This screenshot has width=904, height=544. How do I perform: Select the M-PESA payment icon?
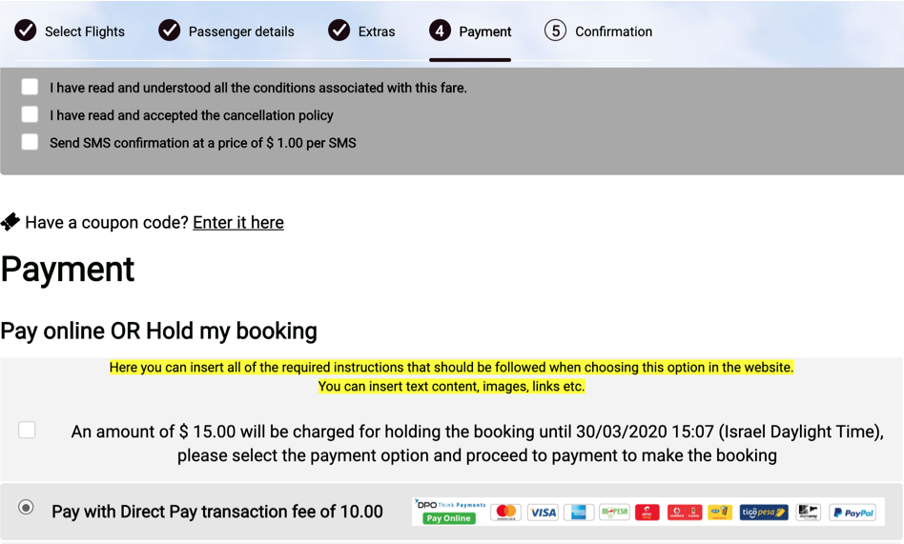[614, 512]
